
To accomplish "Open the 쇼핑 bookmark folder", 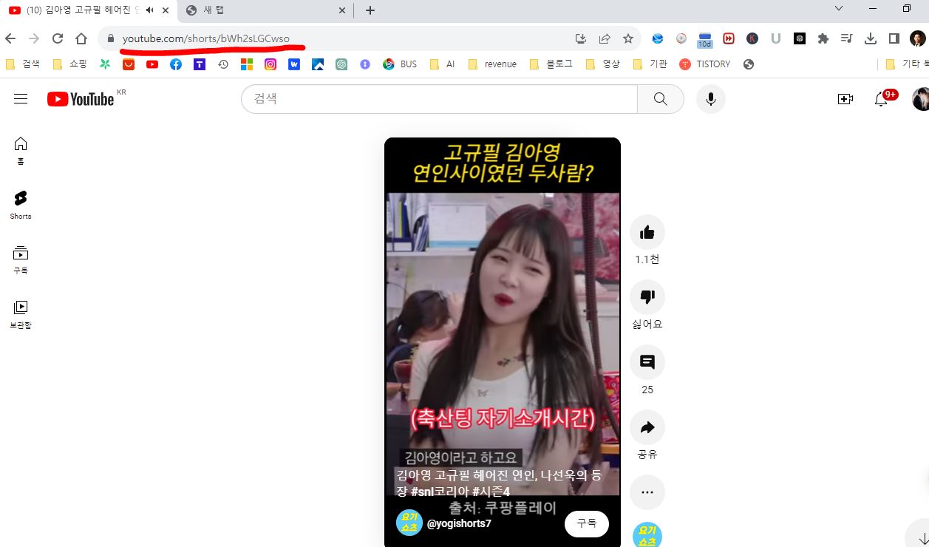I will (70, 64).
